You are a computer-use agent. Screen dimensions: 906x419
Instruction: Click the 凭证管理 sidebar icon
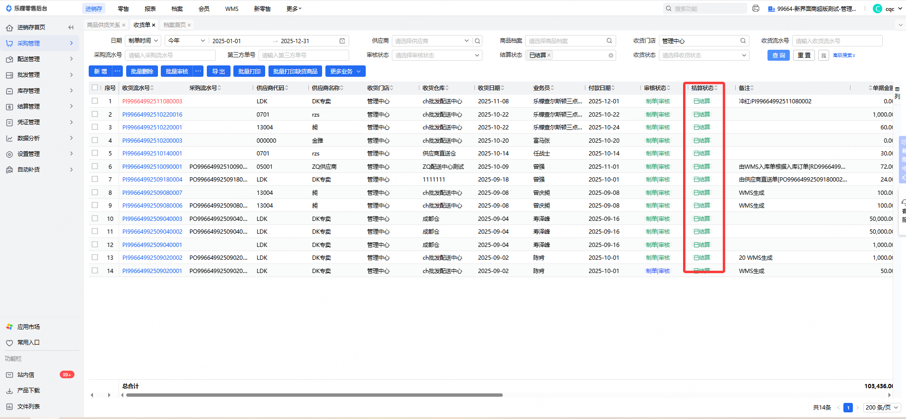point(9,122)
